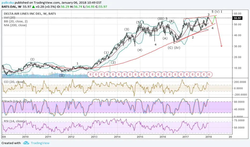The height and width of the screenshot is (147, 250).
Task: Click the H:56.74 high value
Action: coord(76,7)
